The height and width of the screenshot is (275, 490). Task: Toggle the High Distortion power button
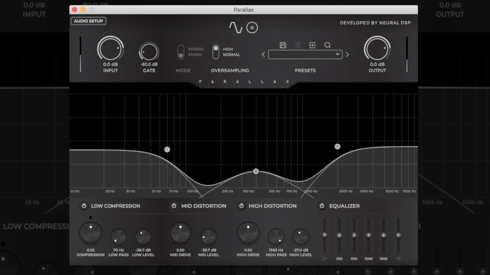click(241, 206)
